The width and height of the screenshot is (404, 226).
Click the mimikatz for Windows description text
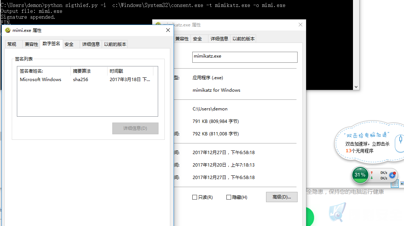pyautogui.click(x=216, y=90)
